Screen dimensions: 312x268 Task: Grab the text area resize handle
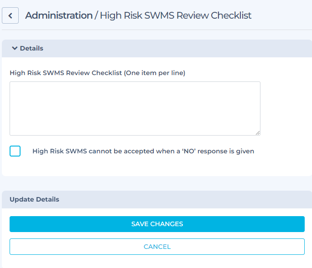pos(258,133)
